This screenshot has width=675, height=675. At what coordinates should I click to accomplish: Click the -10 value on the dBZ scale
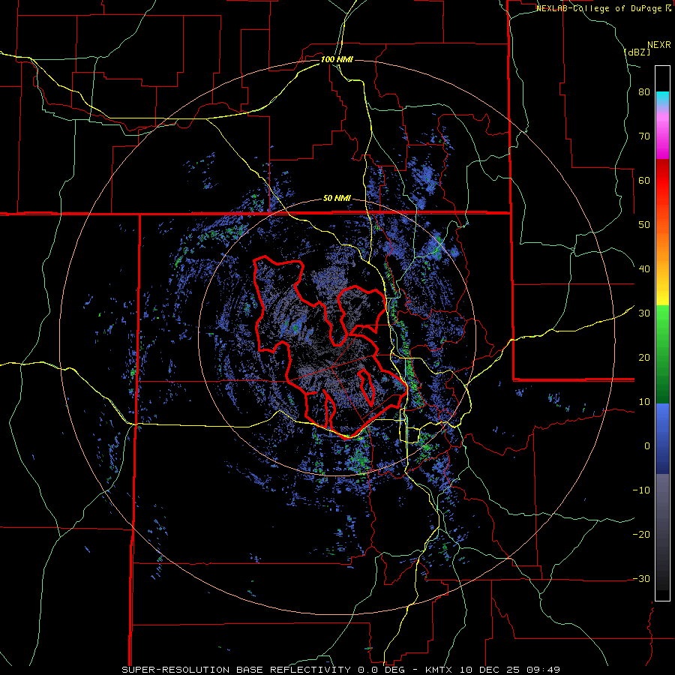641,490
